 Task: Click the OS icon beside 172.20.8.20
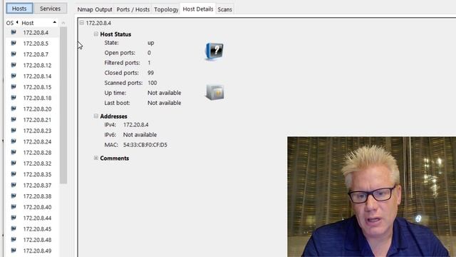[14, 109]
